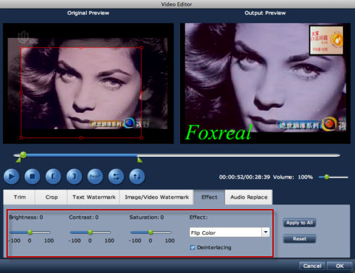This screenshot has width=355, height=273.
Task: Click the Brightness: 0 label
Action: pyautogui.click(x=26, y=217)
